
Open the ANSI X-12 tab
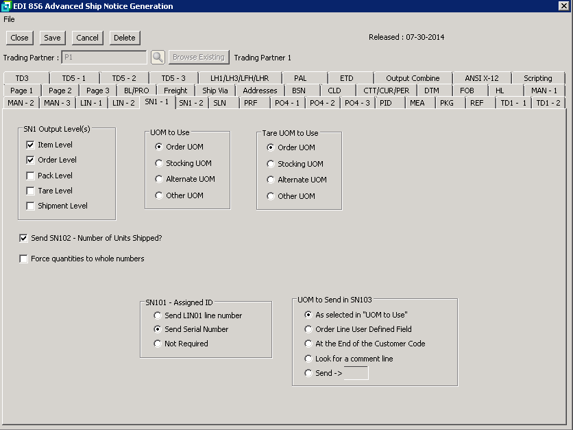coord(482,78)
